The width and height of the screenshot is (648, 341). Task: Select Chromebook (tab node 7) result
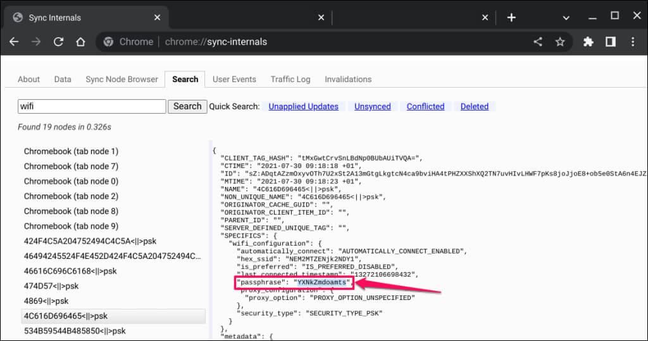(71, 166)
